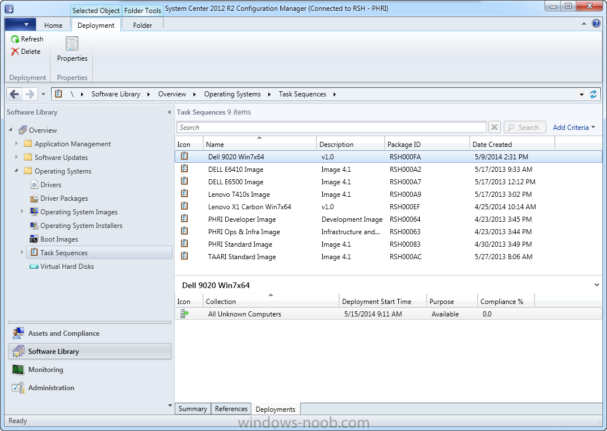This screenshot has height=431, width=607.
Task: Open the Add Criteria dropdown
Action: tap(574, 127)
